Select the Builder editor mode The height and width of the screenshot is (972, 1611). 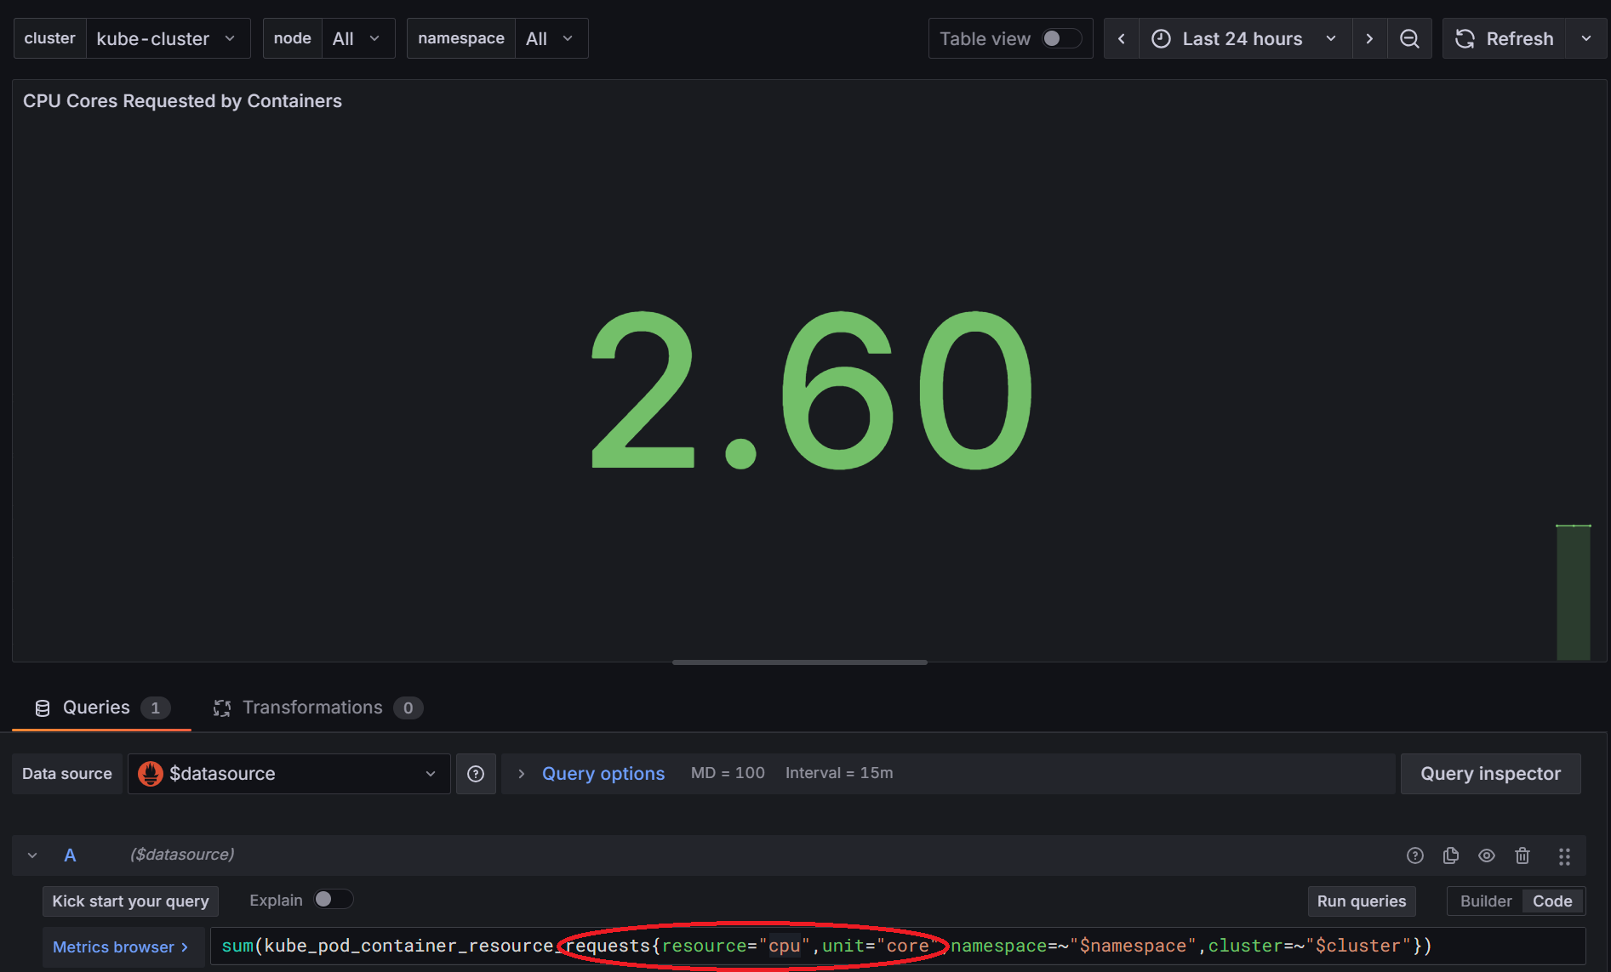tap(1485, 901)
